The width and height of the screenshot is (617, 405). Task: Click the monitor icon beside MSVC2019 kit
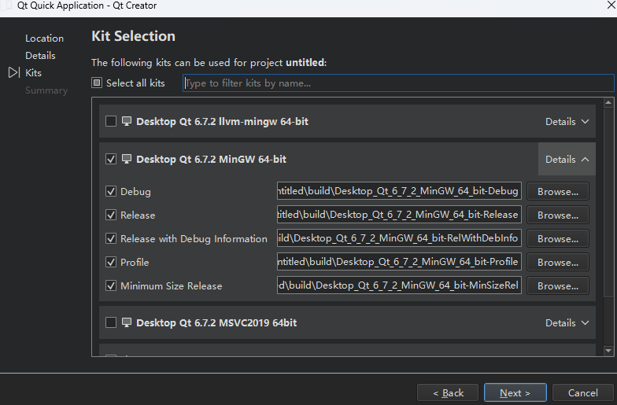pos(126,322)
